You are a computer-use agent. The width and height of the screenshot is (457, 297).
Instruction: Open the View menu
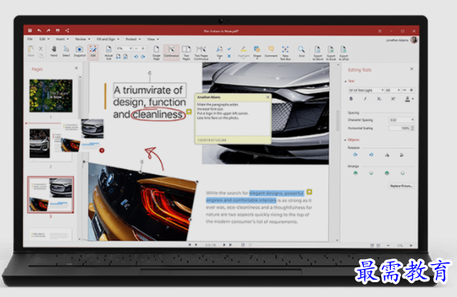point(153,39)
